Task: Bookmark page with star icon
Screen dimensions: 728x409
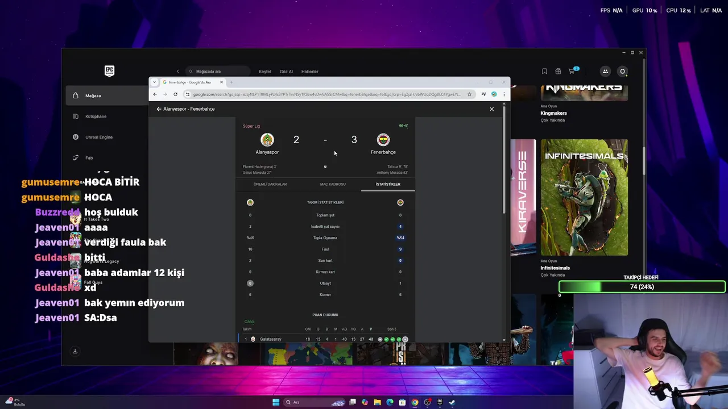Action: (469, 94)
